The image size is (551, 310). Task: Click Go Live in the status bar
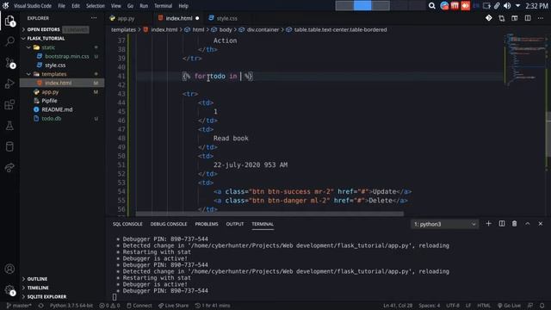click(509, 306)
